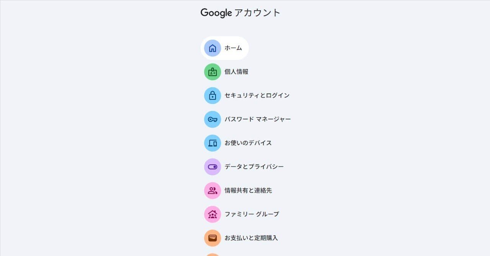Image resolution: width=490 pixels, height=256 pixels.
Task: Click the 情報共有と連絡先 people icon
Action: [x=212, y=190]
